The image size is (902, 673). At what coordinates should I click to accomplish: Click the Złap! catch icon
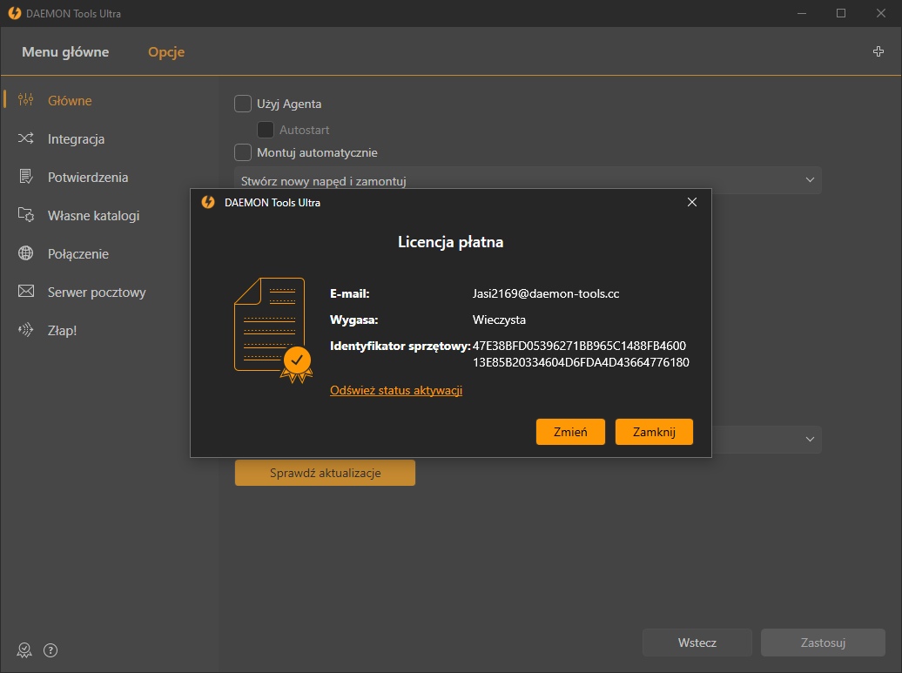pos(25,330)
